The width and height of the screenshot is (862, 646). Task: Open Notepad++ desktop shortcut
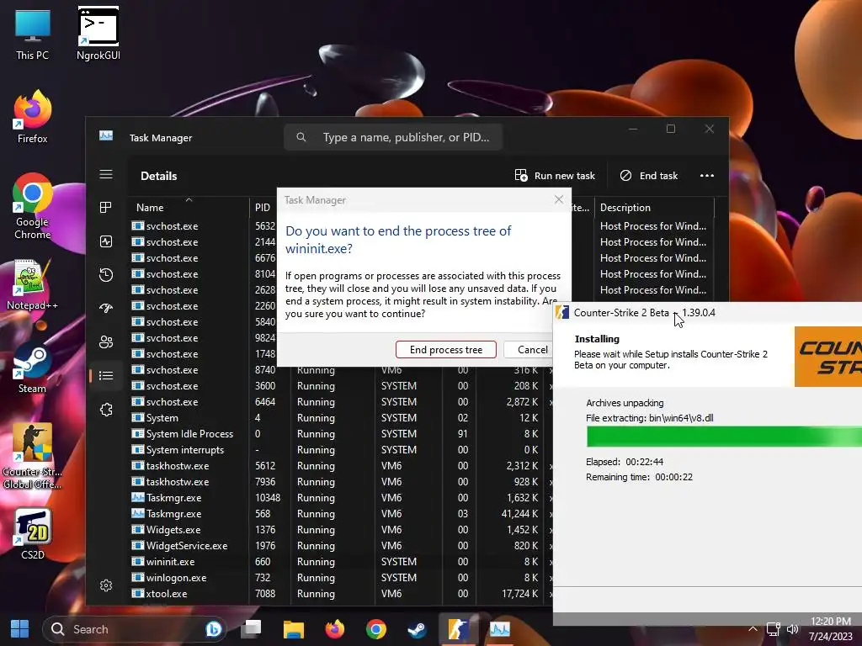point(33,284)
